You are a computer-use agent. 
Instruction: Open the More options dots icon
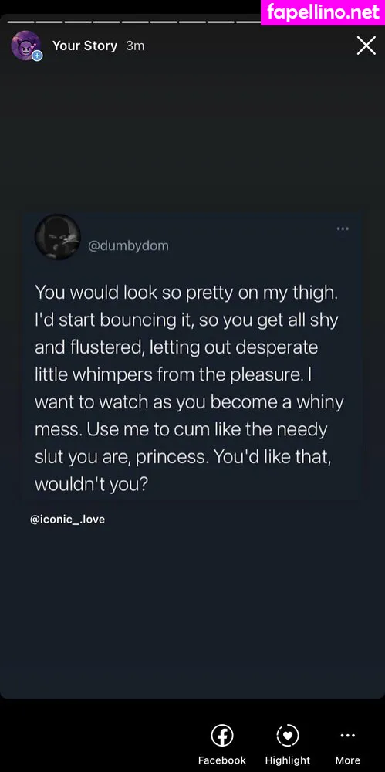pyautogui.click(x=348, y=736)
